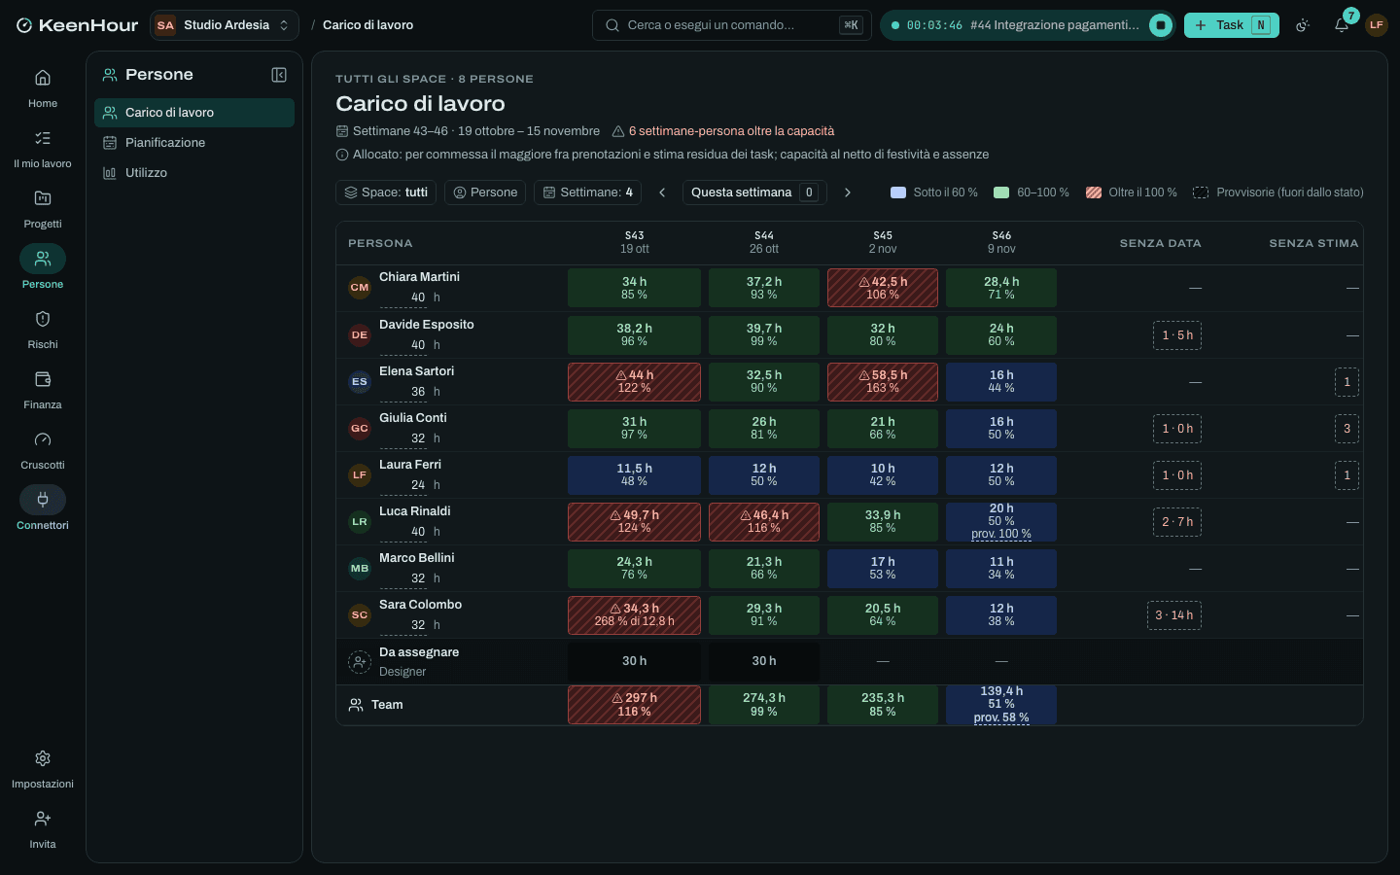Open notifications bell with badge 7
The height and width of the screenshot is (875, 1400).
1342,25
